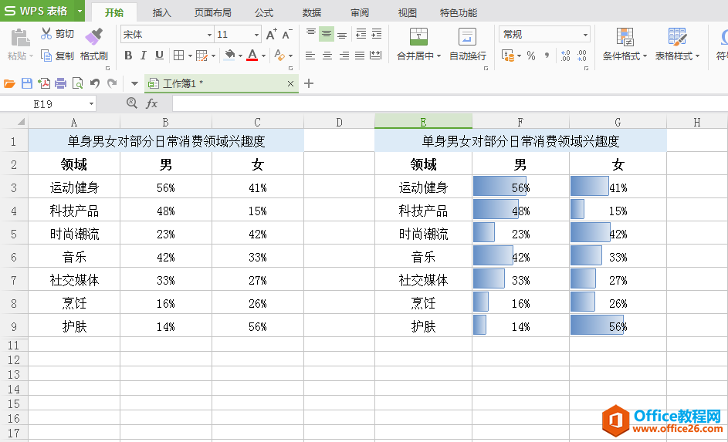Click the print icon

click(x=61, y=83)
